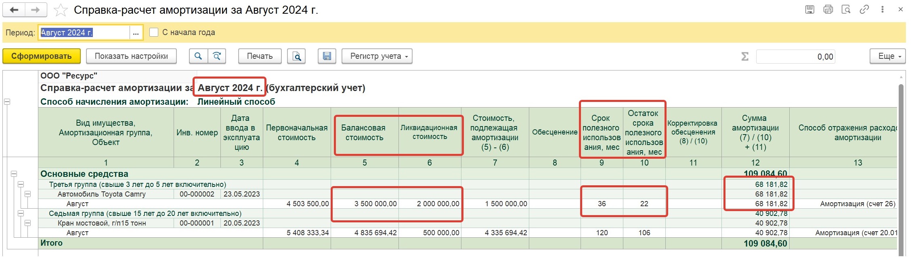Collapse the Седьмая группа tree node
This screenshot has width=912, height=257.
pyautogui.click(x=21, y=213)
